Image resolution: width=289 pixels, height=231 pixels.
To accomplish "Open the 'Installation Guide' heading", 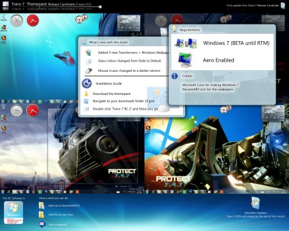I will tap(109, 83).
